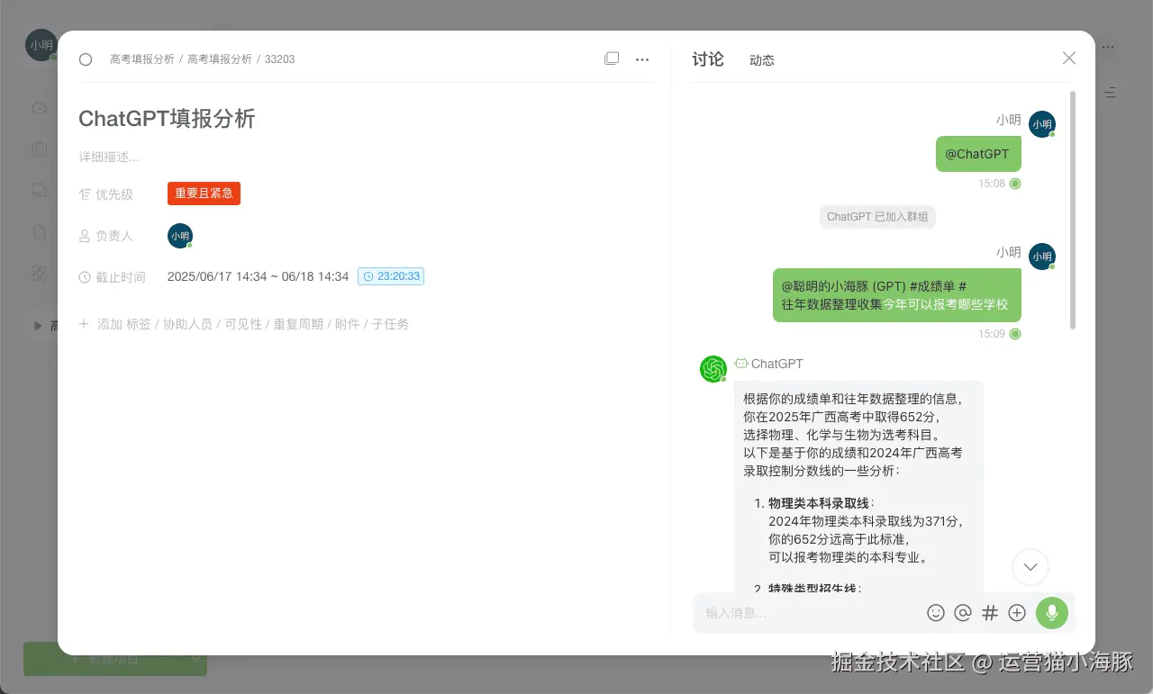Set task 可见性
Image resolution: width=1153 pixels, height=694 pixels.
tap(243, 324)
